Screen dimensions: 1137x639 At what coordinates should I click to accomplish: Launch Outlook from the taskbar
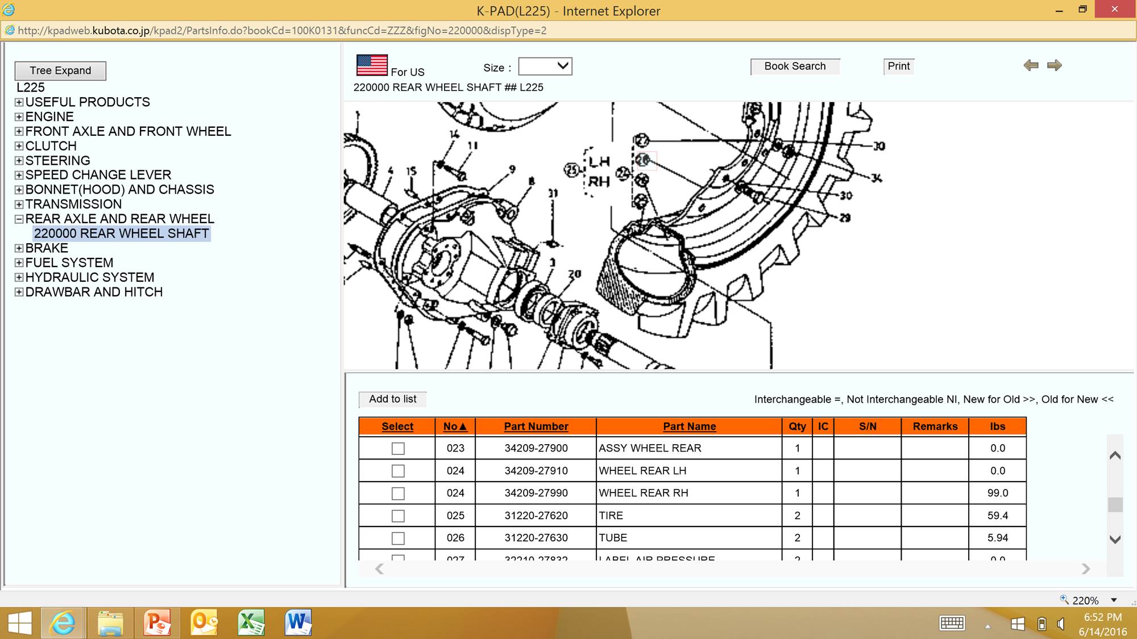pyautogui.click(x=204, y=623)
